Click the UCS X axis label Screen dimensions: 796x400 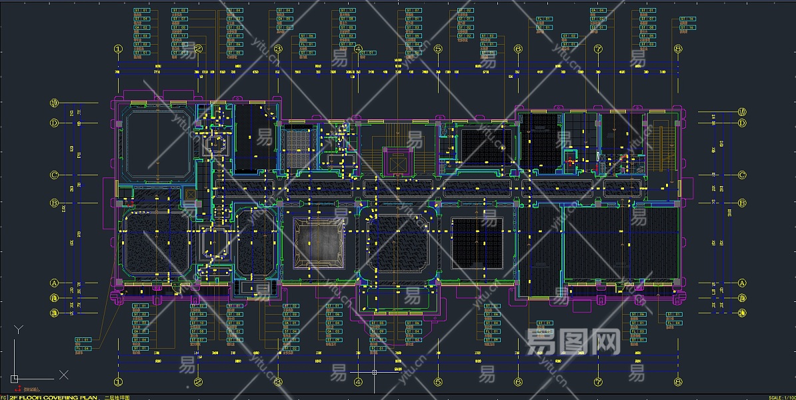(63, 375)
